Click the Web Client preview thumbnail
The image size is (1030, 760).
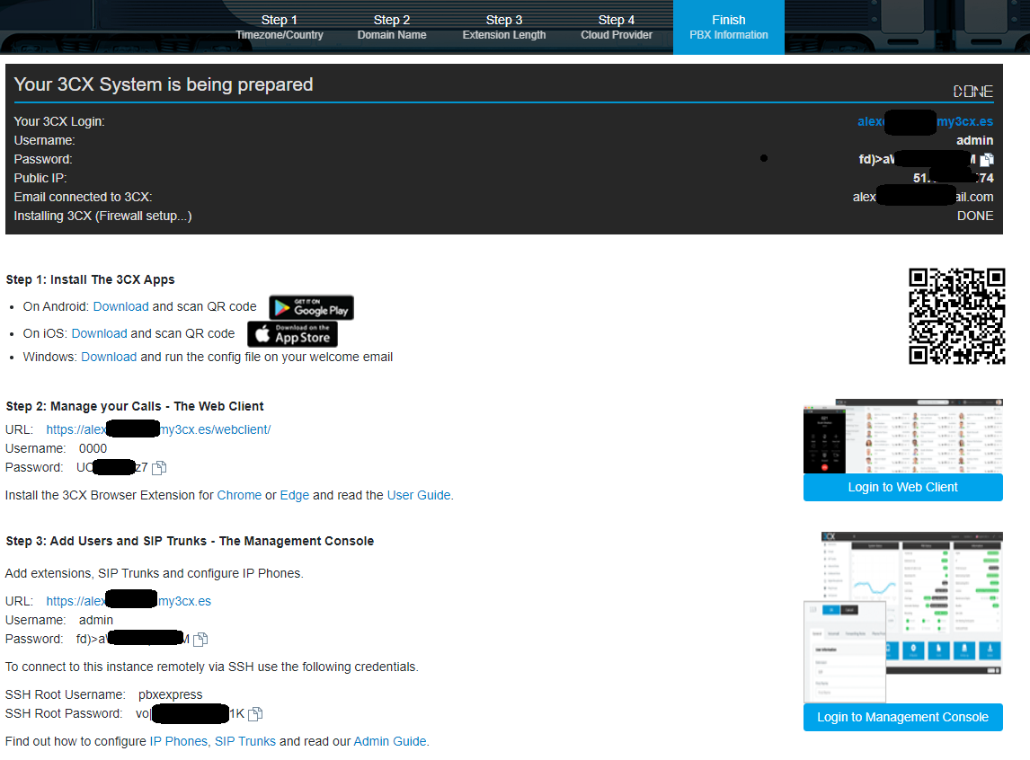coord(902,436)
